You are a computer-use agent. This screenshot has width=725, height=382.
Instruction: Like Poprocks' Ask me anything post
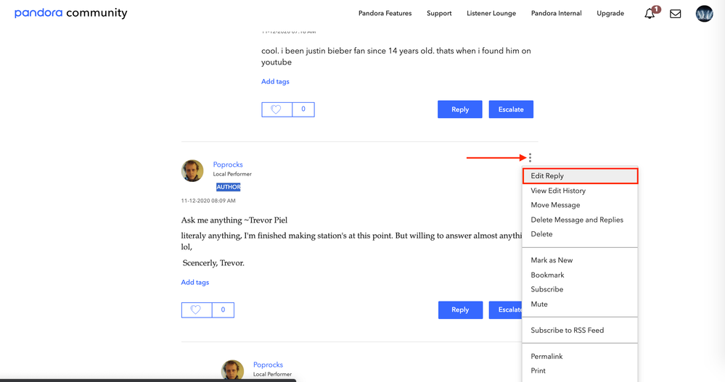click(x=196, y=310)
